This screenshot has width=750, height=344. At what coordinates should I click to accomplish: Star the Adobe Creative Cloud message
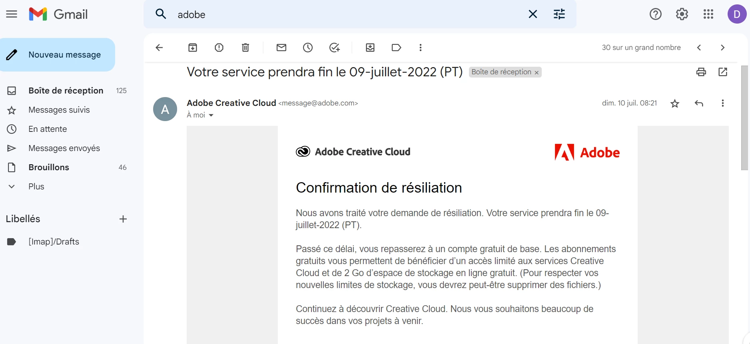click(675, 103)
